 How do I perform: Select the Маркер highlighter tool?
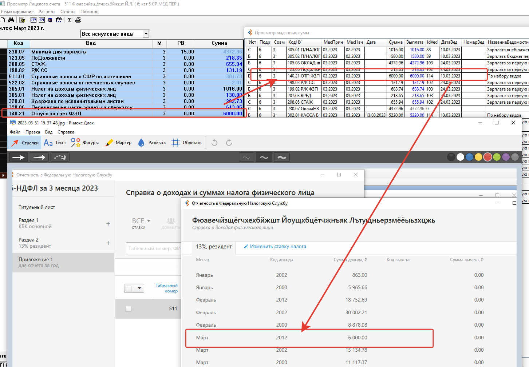[x=118, y=143]
